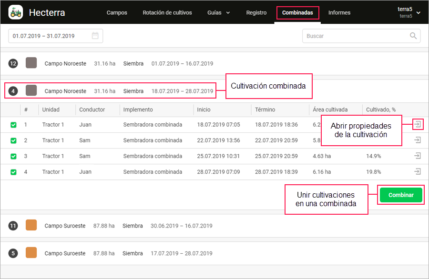
Task: Open properties of cultivation row 1
Action: pyautogui.click(x=418, y=124)
